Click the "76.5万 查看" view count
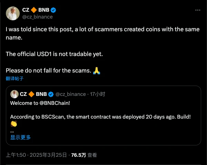This screenshot has width=207, height=165. (84, 155)
